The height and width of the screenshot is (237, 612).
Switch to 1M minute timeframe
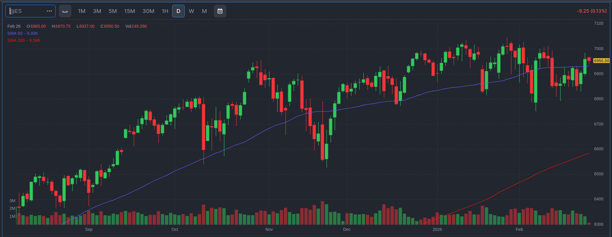point(82,11)
